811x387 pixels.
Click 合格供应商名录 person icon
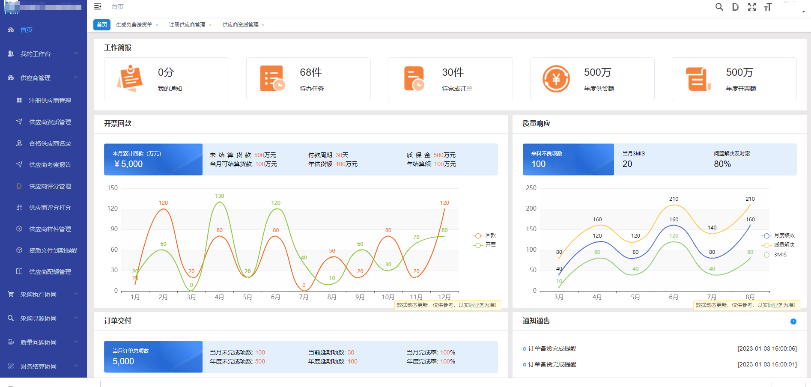point(19,143)
